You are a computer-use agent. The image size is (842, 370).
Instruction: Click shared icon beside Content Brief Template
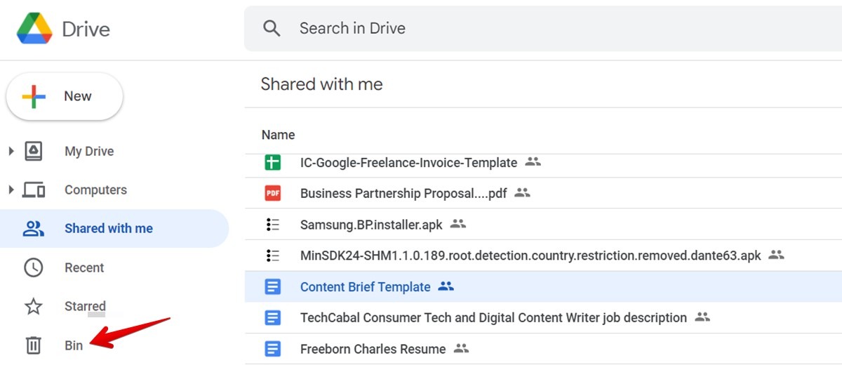coord(446,286)
